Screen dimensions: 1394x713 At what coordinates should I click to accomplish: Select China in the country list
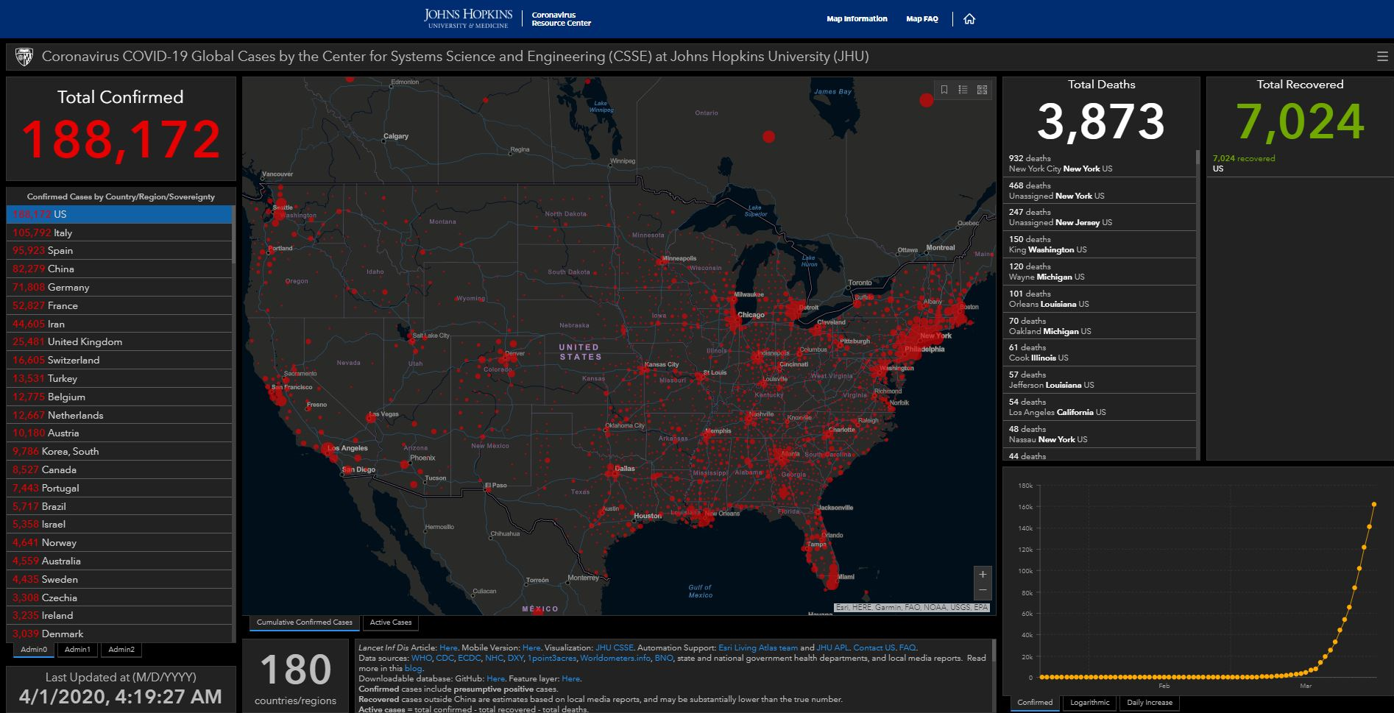(x=119, y=269)
